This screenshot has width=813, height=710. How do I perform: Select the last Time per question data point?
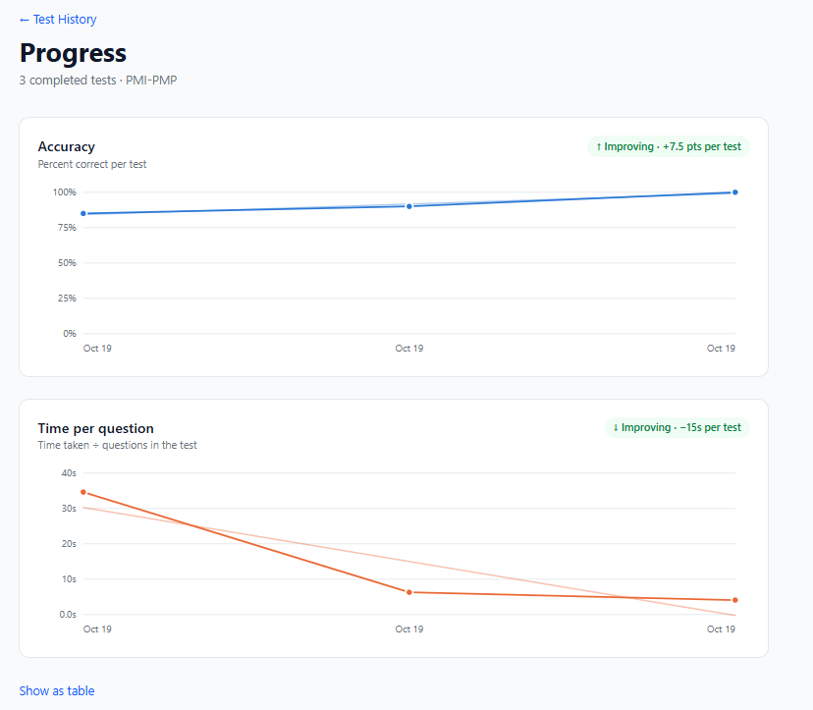coord(734,600)
